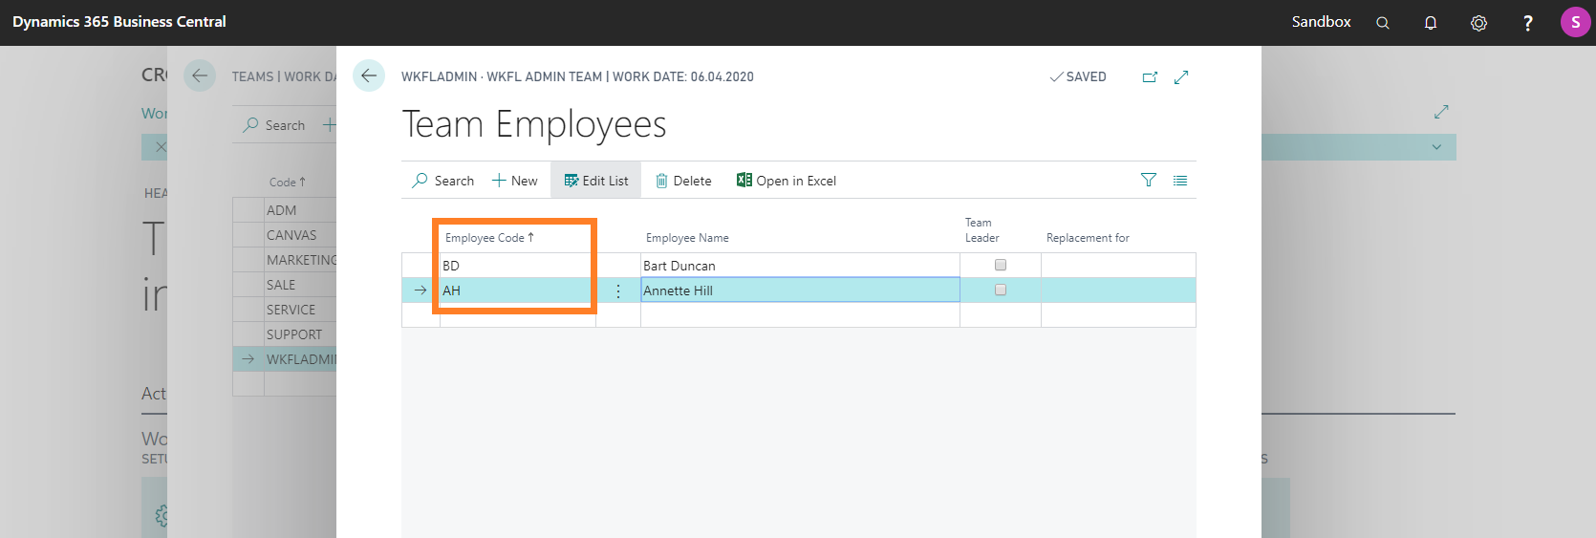Click the Annette Hill employee name field
The width and height of the screenshot is (1596, 538).
click(799, 291)
